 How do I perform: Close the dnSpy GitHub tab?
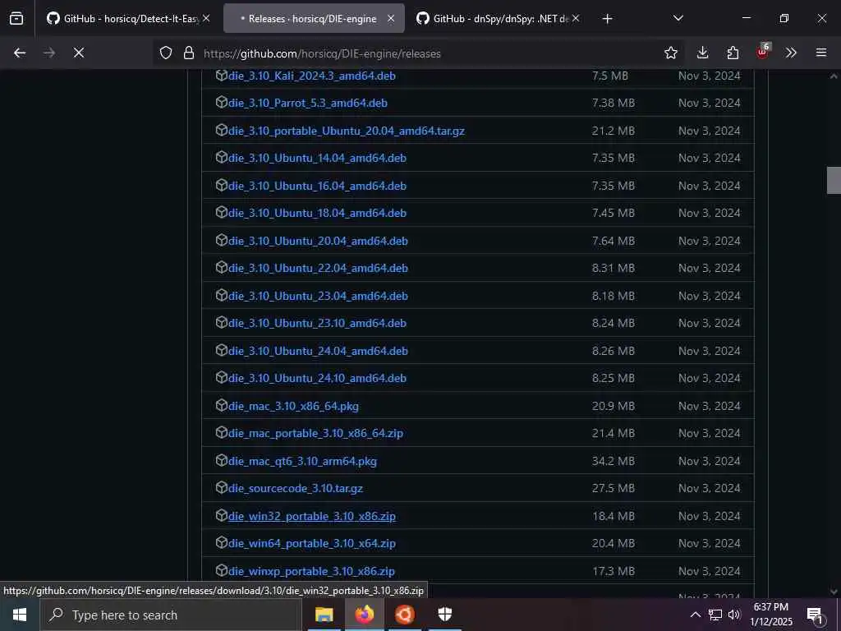pos(576,19)
